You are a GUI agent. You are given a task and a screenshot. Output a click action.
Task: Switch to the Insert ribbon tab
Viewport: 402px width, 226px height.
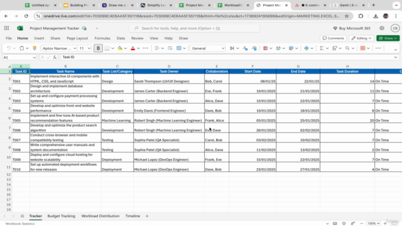pyautogui.click(x=39, y=38)
